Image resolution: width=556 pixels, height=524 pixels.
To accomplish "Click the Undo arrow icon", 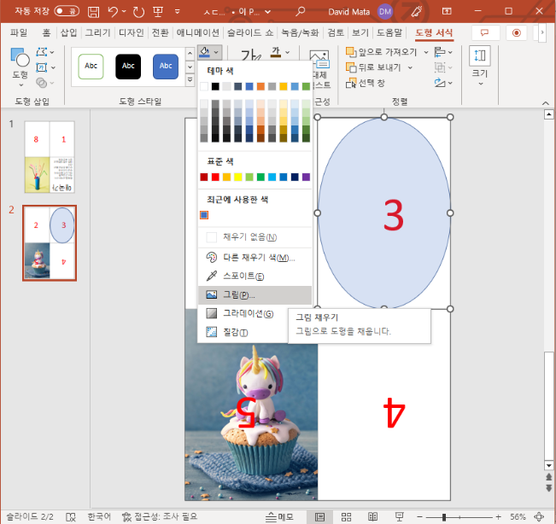I will 113,12.
